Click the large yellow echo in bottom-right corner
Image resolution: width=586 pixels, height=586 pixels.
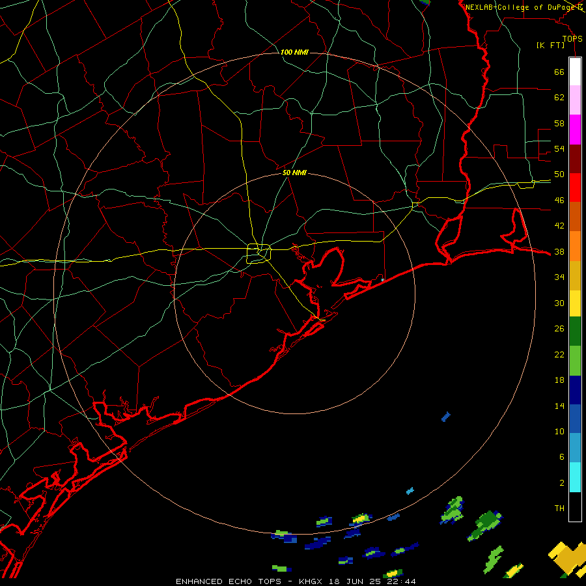pos(568,559)
